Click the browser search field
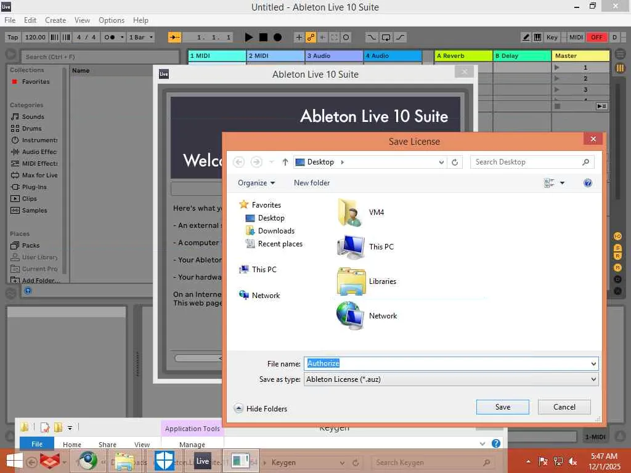 tap(100, 57)
